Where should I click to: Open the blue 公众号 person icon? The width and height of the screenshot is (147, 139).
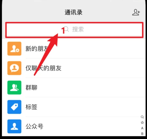(x=14, y=126)
